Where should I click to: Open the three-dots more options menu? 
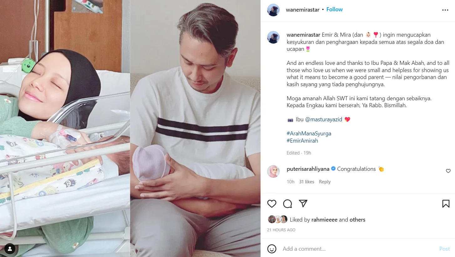coord(445,10)
